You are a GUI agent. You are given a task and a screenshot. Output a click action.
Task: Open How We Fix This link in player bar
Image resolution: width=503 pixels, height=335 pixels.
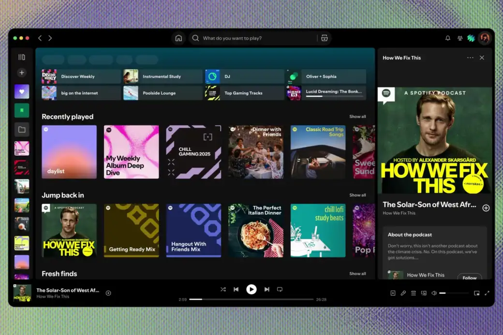click(53, 296)
